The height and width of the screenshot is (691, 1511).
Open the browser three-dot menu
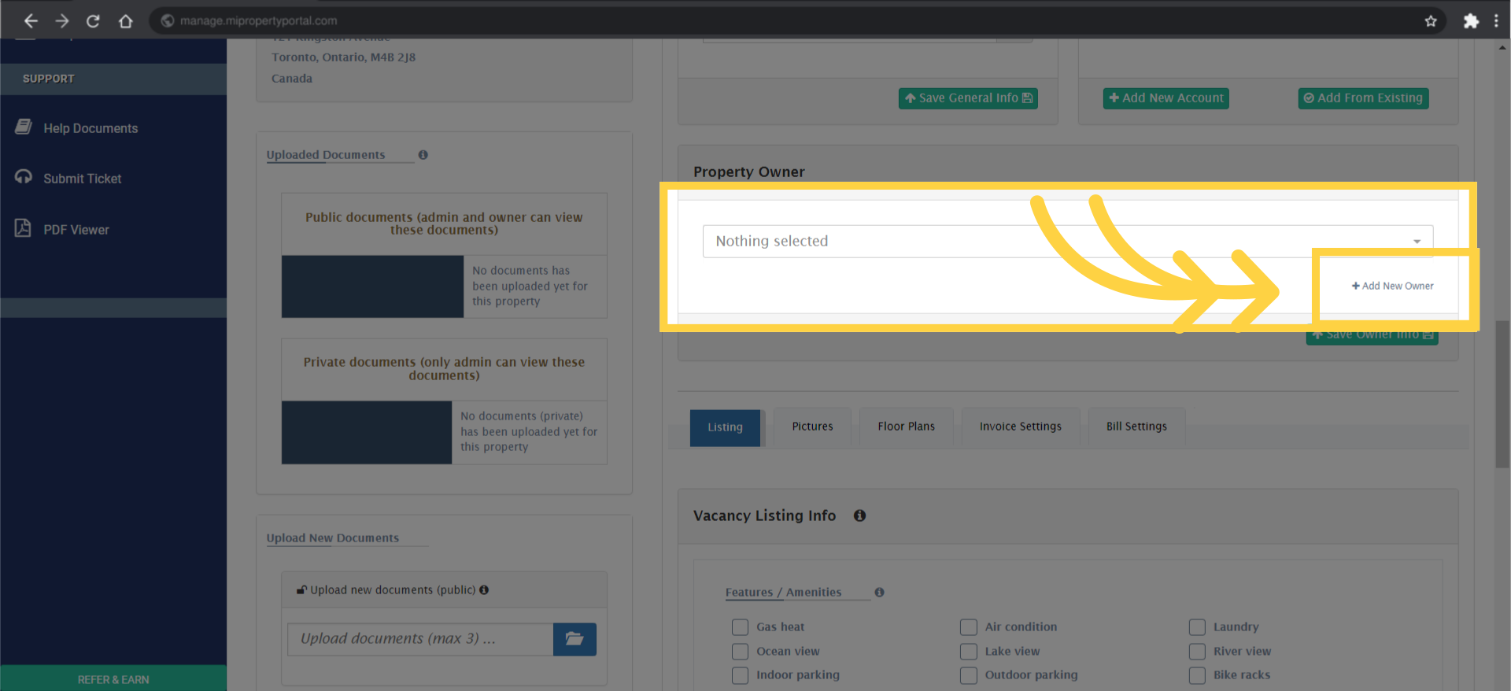pos(1496,21)
